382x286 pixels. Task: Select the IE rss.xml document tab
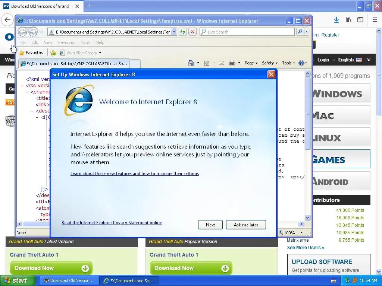click(74, 63)
